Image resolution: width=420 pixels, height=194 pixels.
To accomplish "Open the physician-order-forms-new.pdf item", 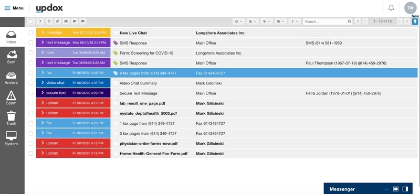I will pyautogui.click(x=149, y=144).
